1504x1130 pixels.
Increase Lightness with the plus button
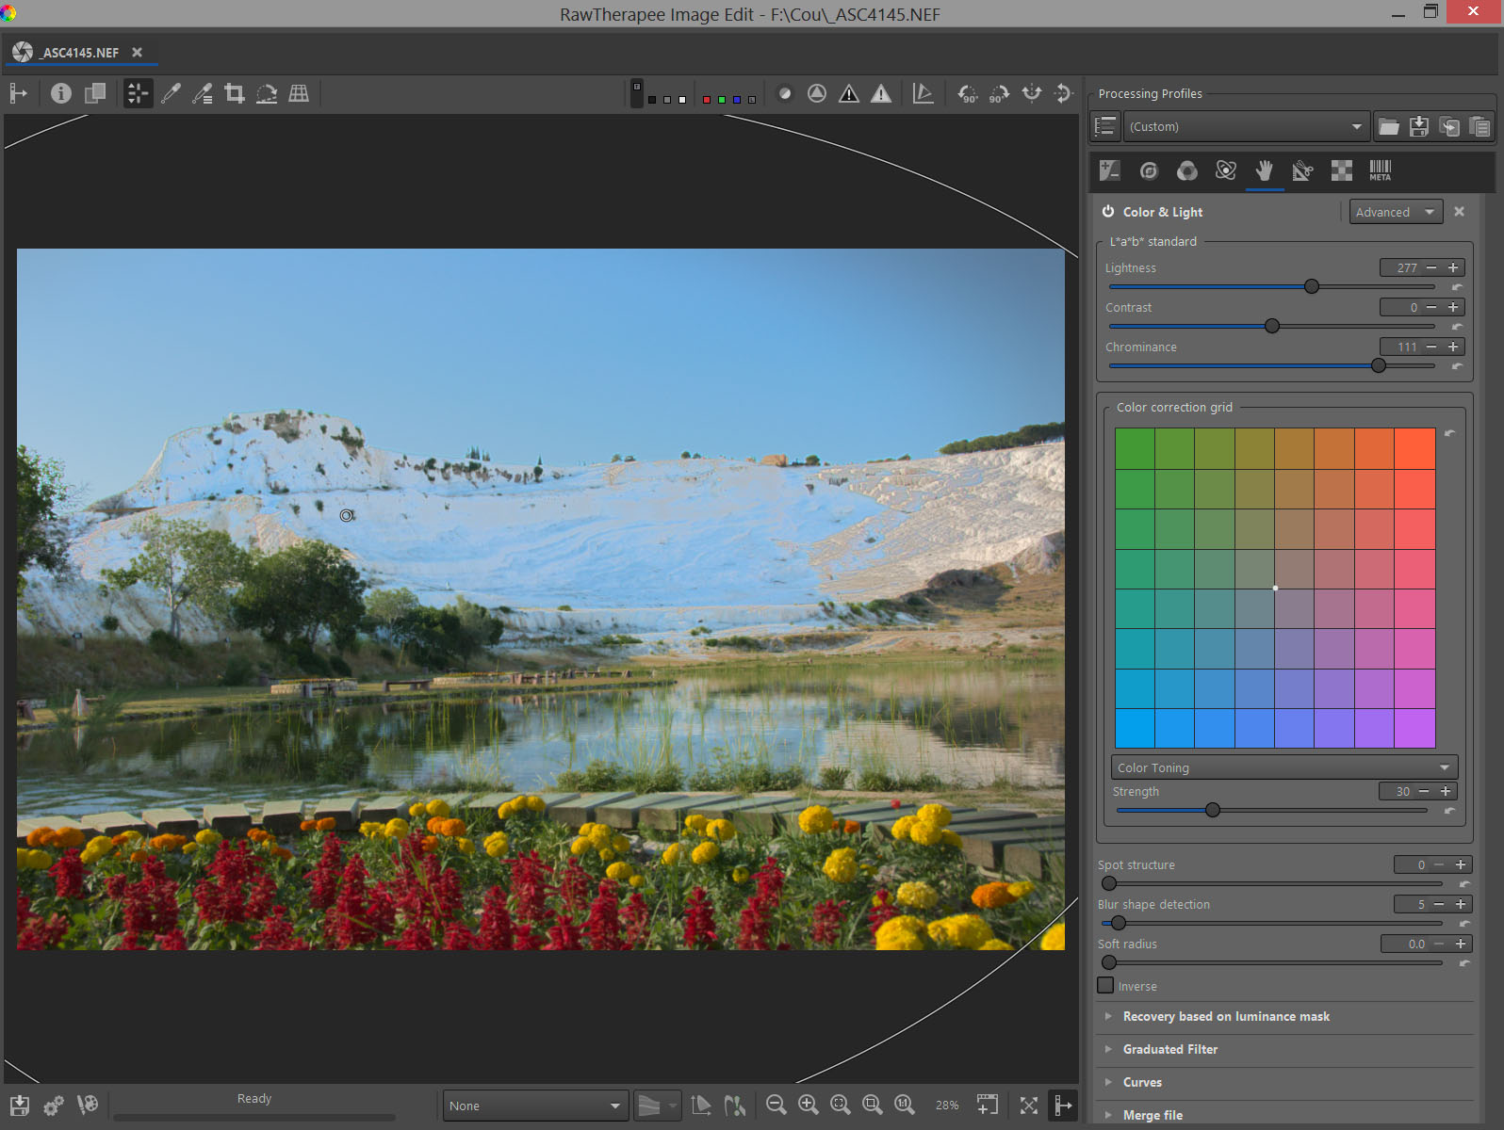pos(1453,267)
